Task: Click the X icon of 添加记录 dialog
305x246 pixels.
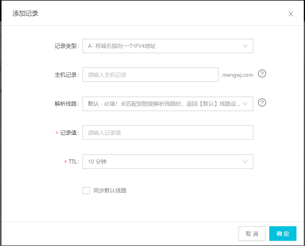Action: pos(290,14)
